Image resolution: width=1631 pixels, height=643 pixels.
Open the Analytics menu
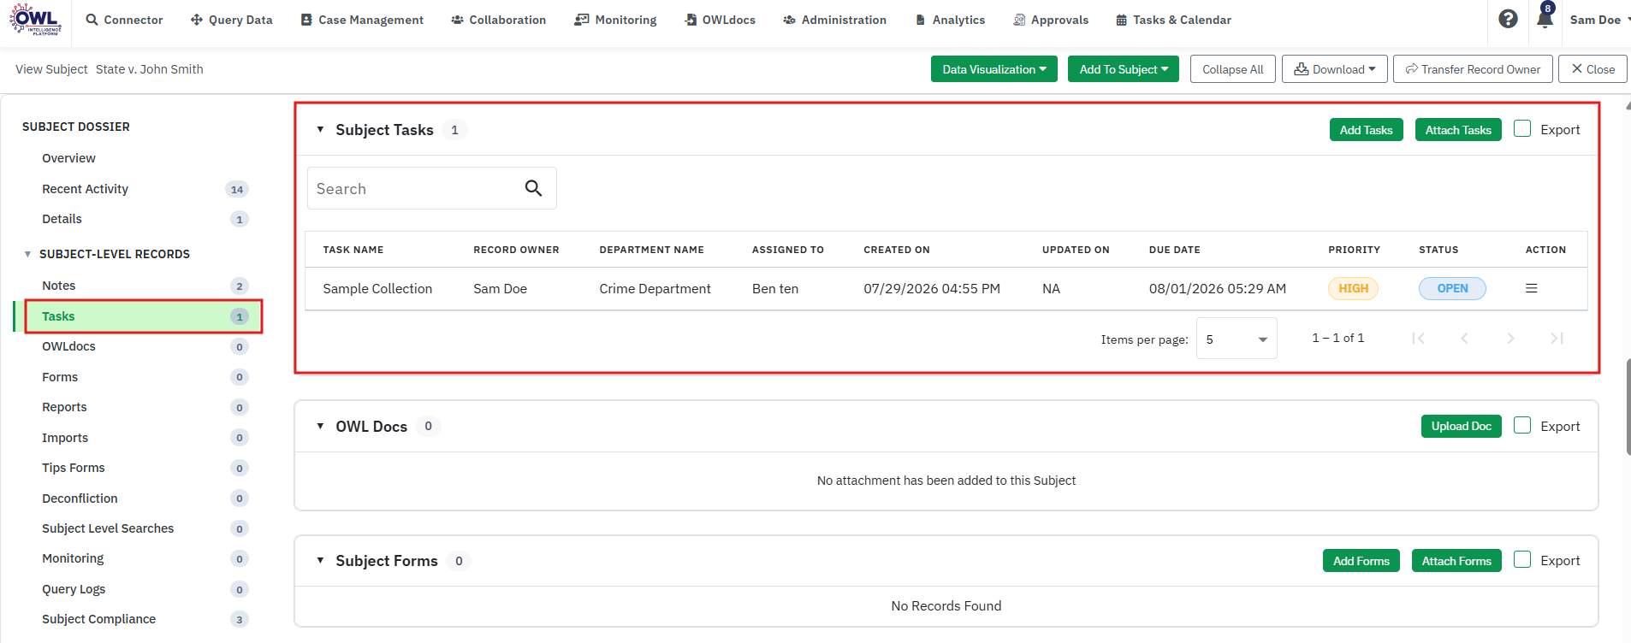point(950,20)
